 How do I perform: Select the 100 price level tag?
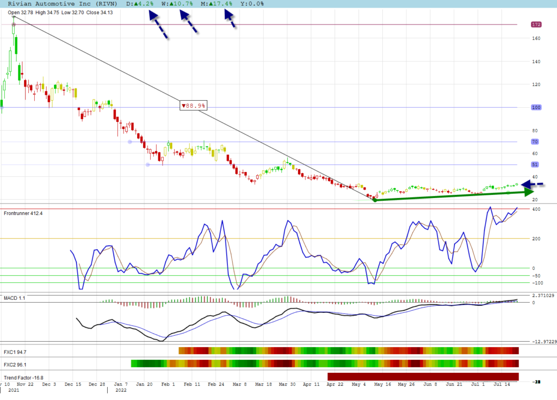click(x=536, y=107)
